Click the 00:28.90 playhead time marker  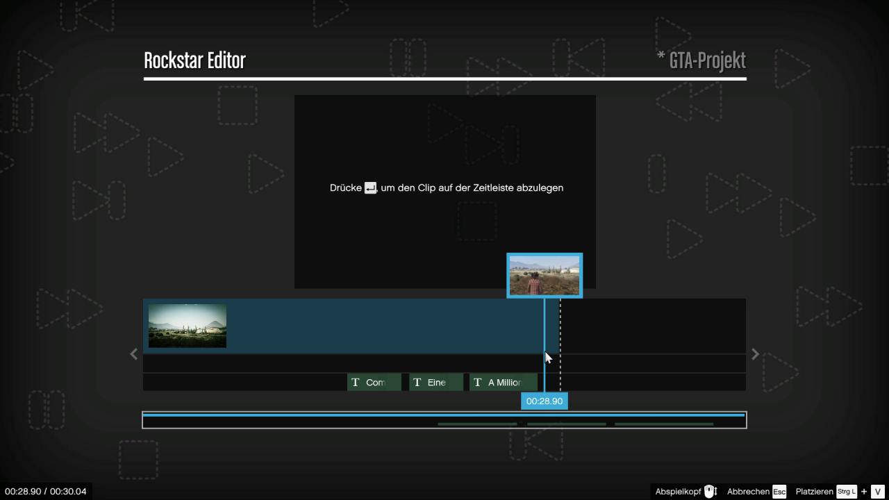click(x=545, y=401)
